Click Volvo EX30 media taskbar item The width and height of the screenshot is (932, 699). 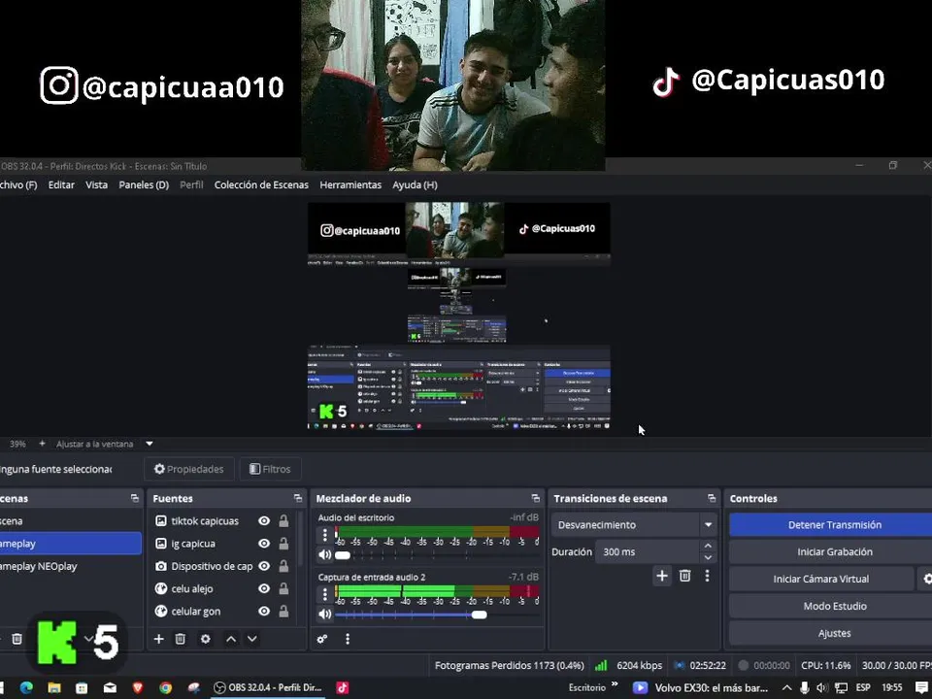(701, 687)
